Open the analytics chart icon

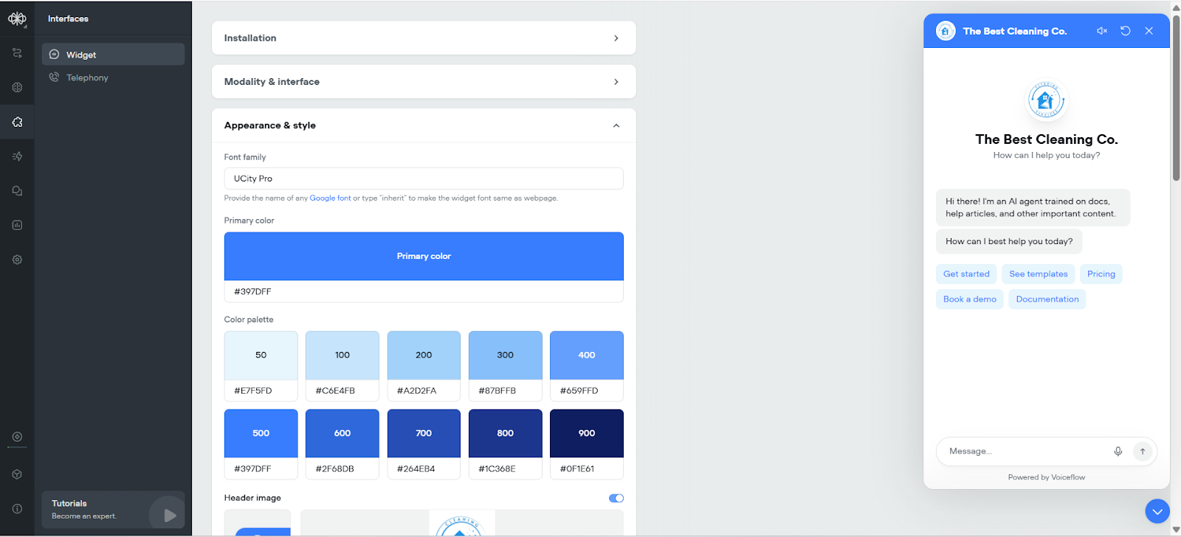[17, 225]
